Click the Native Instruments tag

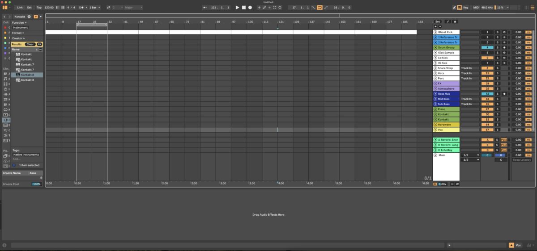click(x=26, y=155)
